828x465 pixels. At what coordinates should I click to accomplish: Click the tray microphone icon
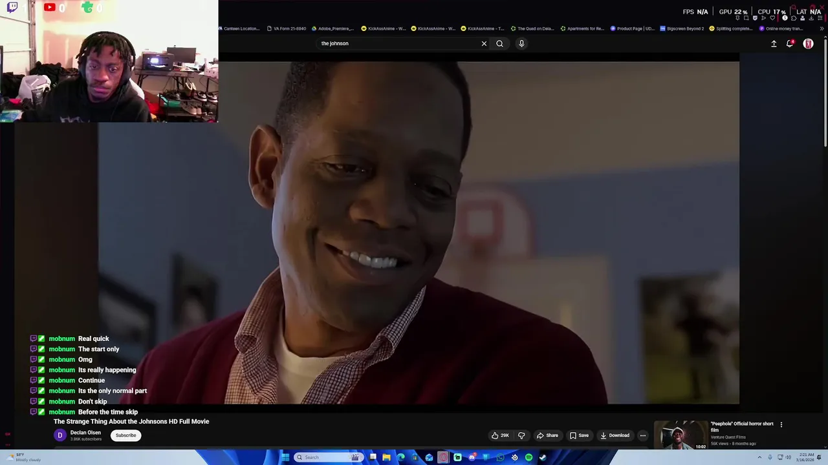tap(770, 457)
